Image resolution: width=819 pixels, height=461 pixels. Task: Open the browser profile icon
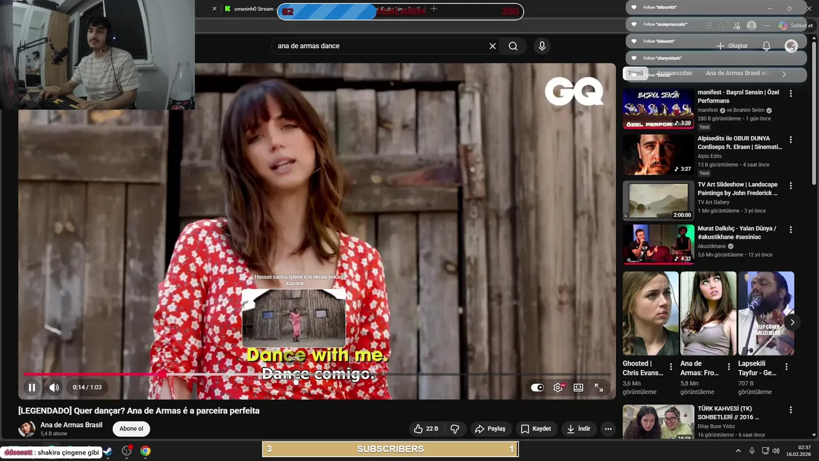(x=751, y=26)
